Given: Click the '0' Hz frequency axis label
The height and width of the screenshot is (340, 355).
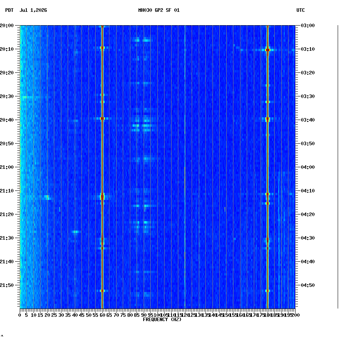Looking at the screenshot, I should (20, 315).
